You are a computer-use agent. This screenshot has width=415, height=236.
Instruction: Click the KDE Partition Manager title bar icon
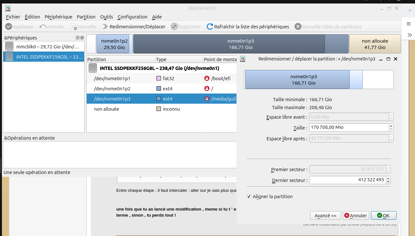(x=8, y=8)
